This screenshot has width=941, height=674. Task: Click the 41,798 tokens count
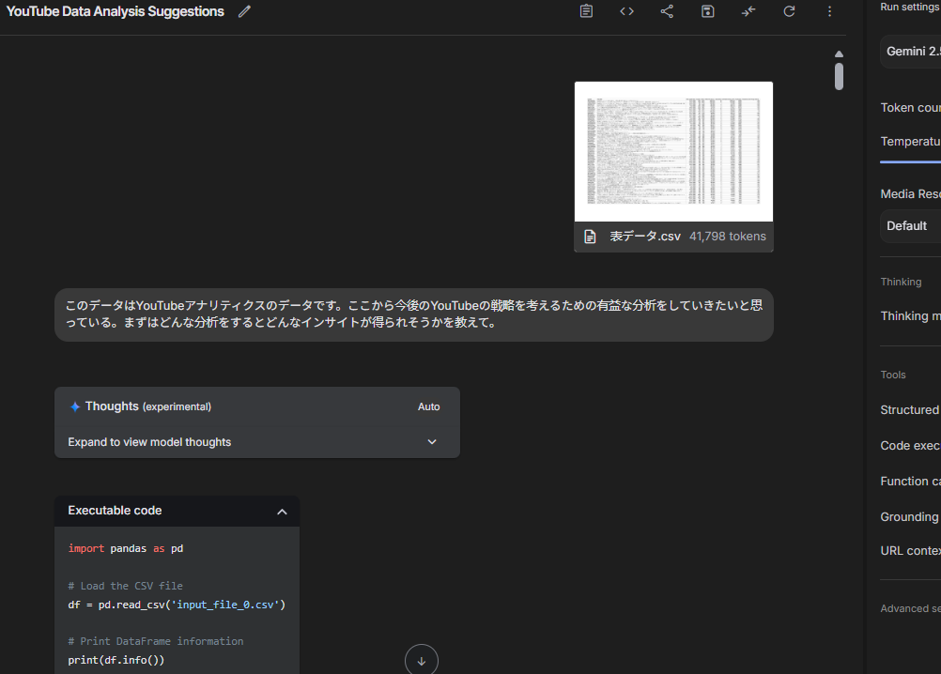[x=728, y=237]
